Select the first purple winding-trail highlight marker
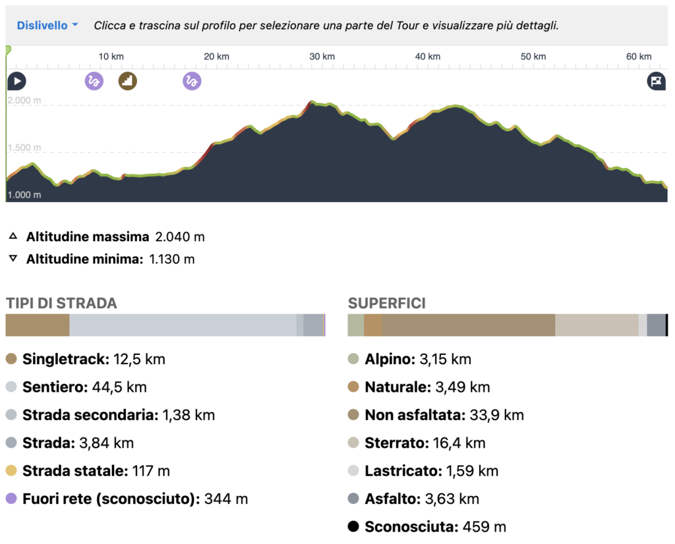Image resolution: width=675 pixels, height=544 pixels. point(94,81)
